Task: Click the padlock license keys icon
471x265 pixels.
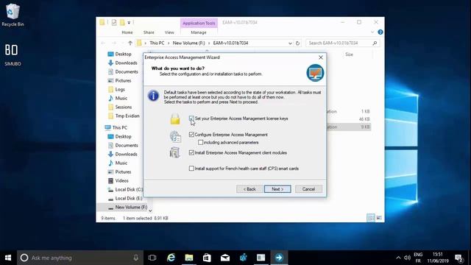Action: point(175,119)
